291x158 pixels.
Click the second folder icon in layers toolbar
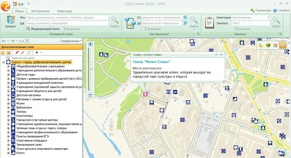[x=8, y=53]
